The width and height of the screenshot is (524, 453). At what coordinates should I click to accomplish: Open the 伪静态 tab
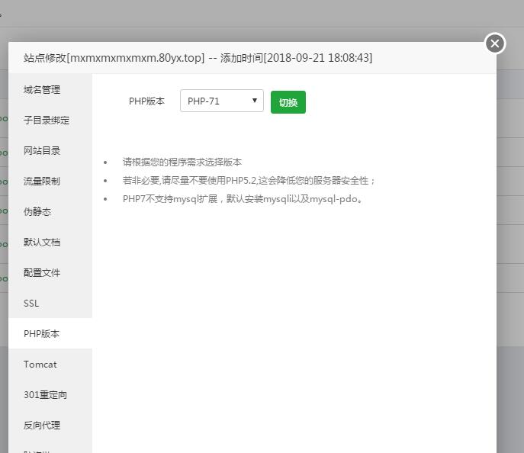pos(37,211)
